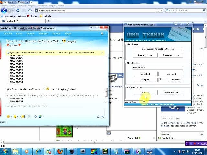Switch to handwriting pen mode in chat
The image size is (207, 155).
[98, 117]
